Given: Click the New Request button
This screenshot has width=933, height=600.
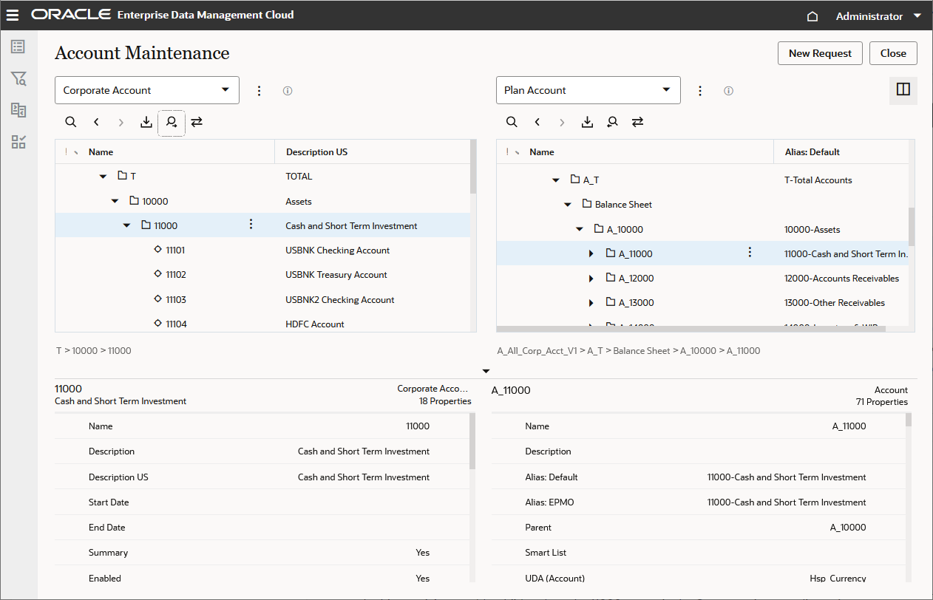Looking at the screenshot, I should [820, 53].
